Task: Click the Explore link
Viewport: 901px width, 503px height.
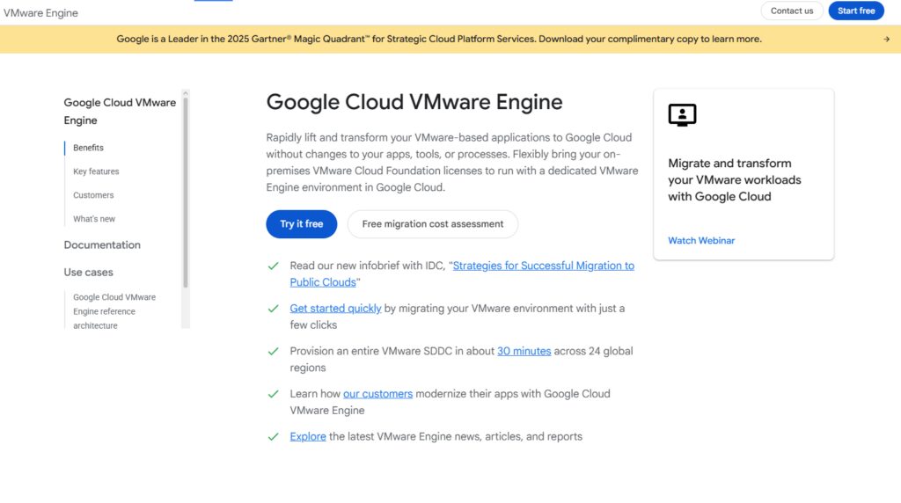Action: coord(308,436)
